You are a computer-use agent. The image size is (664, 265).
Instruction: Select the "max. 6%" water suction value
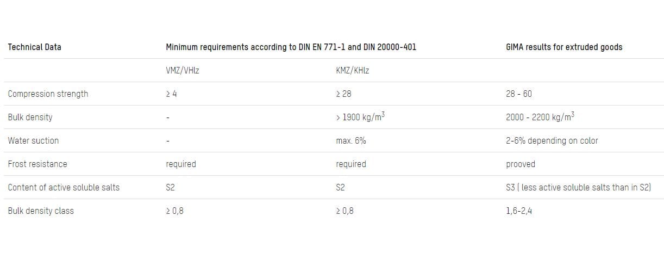tap(351, 141)
